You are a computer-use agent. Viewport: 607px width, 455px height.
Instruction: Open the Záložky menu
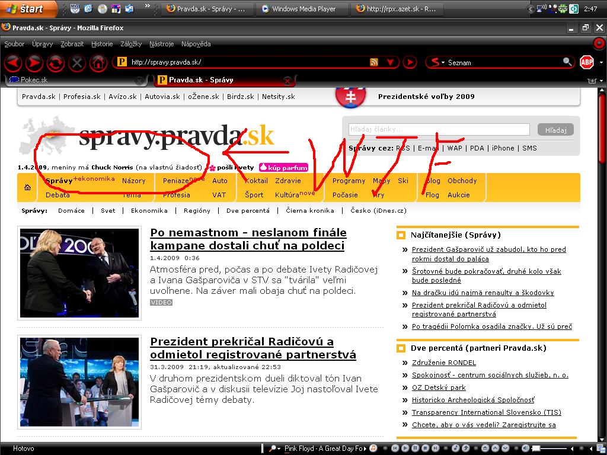(x=131, y=44)
